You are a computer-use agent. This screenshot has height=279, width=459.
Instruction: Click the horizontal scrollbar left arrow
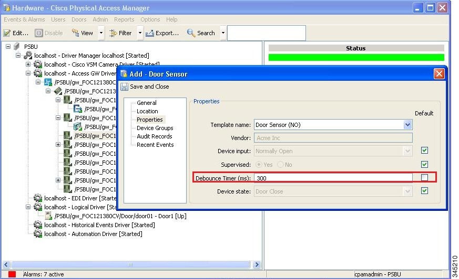pos(6,265)
